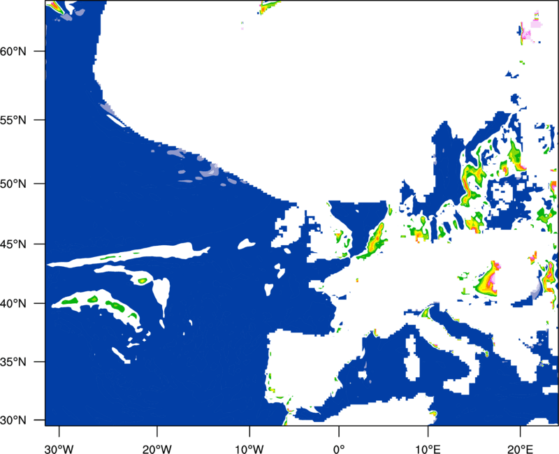Click the 30°W longitude label
This screenshot has width=559, height=454.
[x=59, y=449]
